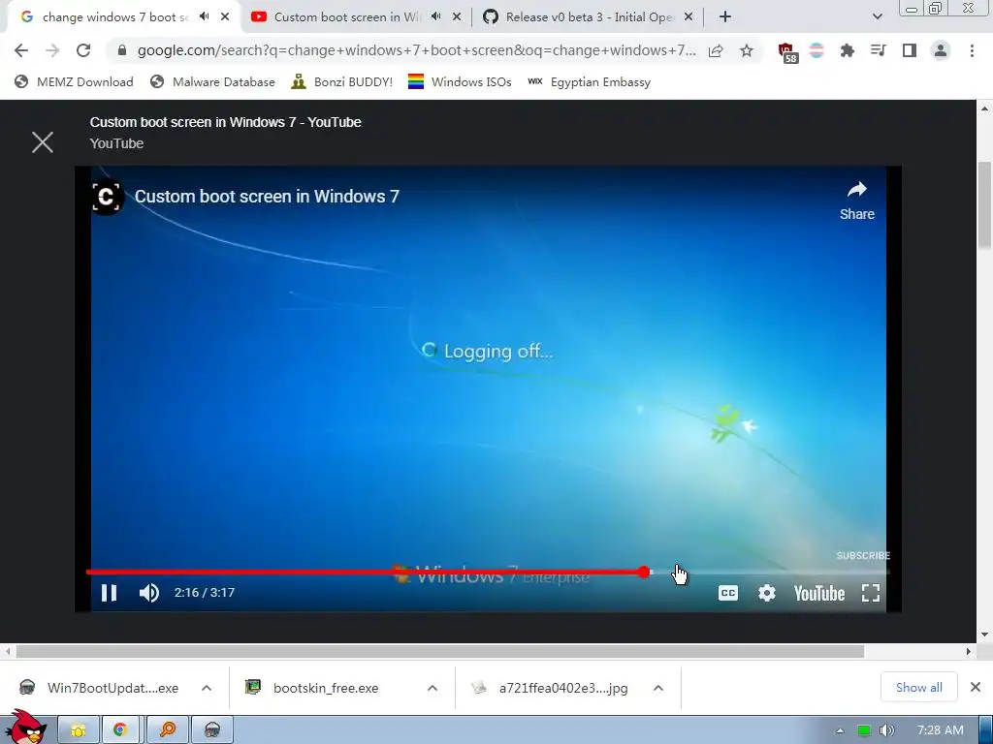Open the Bonzi BUDDY! bookmark
993x744 pixels.
[x=342, y=81]
